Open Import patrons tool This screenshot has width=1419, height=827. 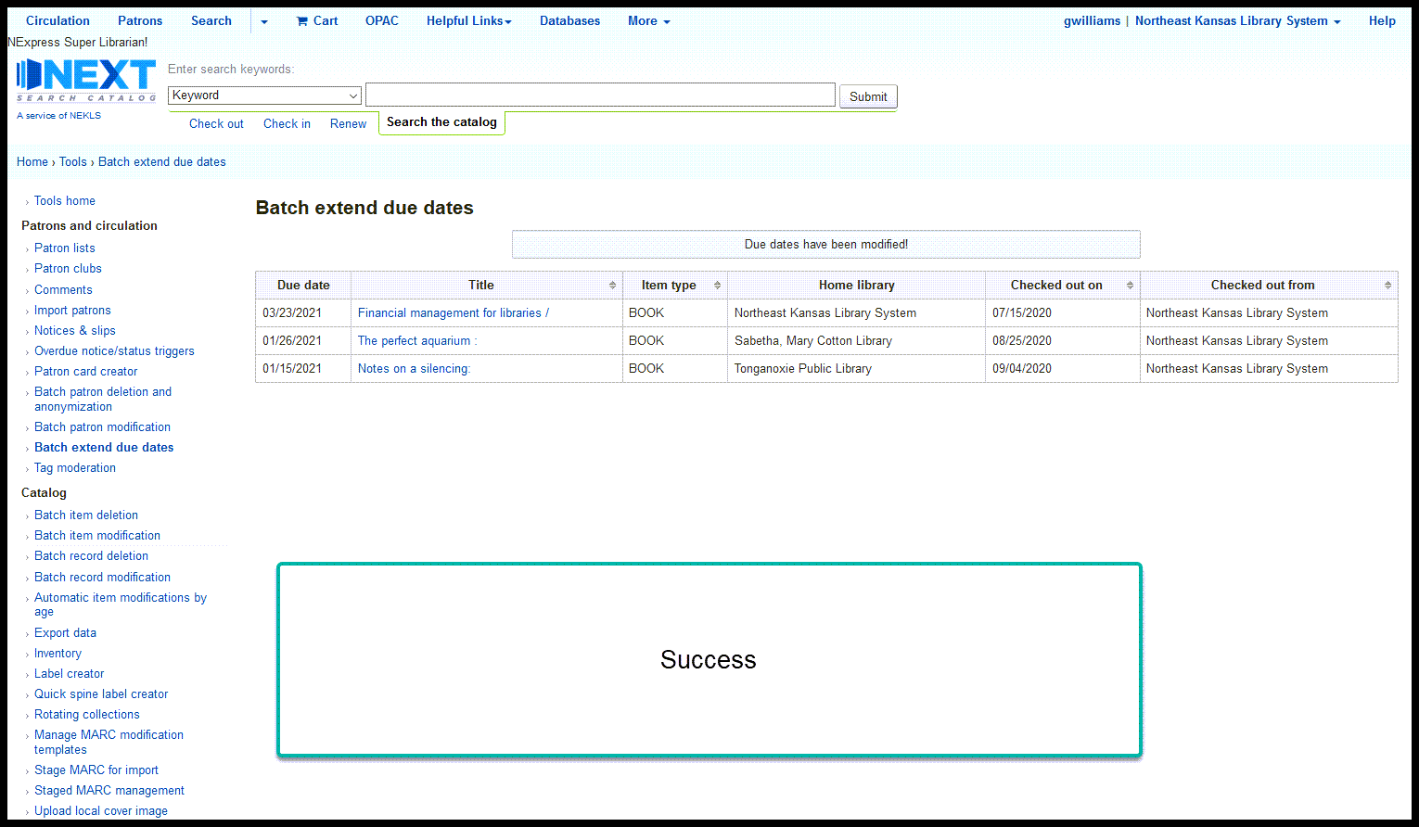point(72,310)
